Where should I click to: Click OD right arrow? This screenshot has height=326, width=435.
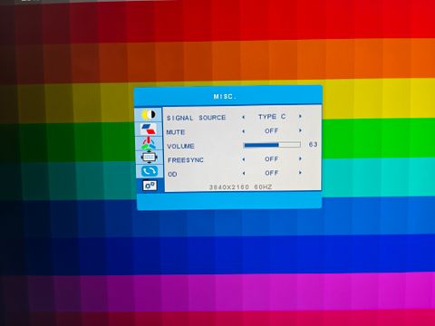300,173
